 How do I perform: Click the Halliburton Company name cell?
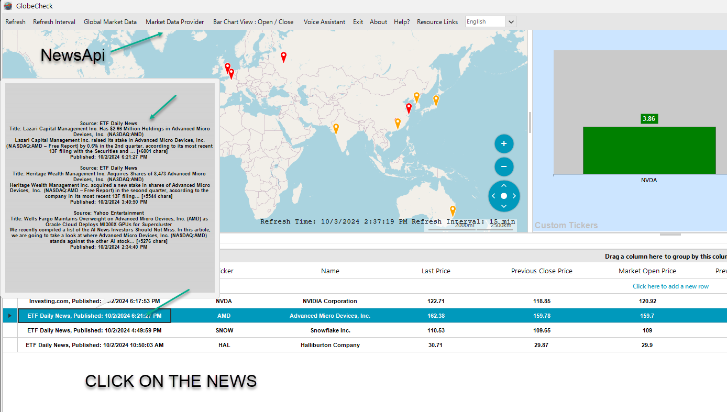(x=330, y=345)
